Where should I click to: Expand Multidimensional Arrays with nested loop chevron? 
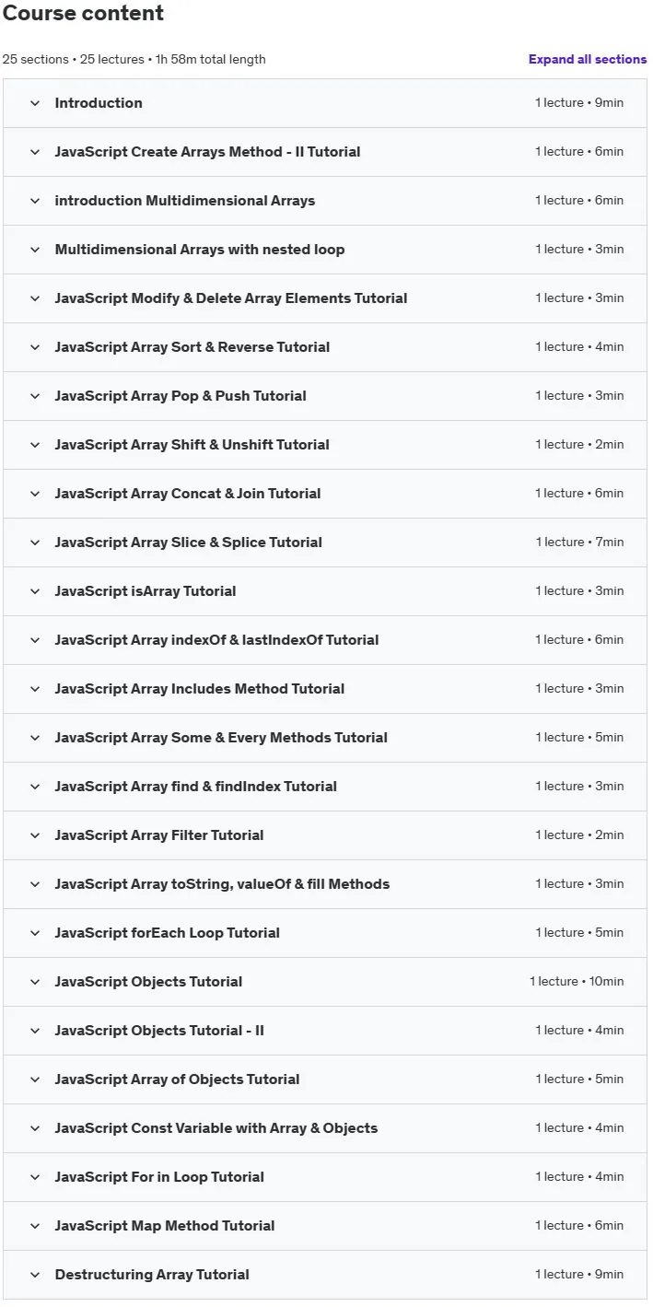click(35, 250)
